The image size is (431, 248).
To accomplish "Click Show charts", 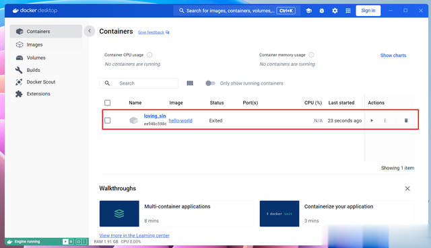I will (393, 55).
